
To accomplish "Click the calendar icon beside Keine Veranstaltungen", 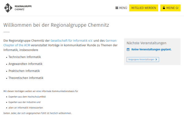I will 128,49.
